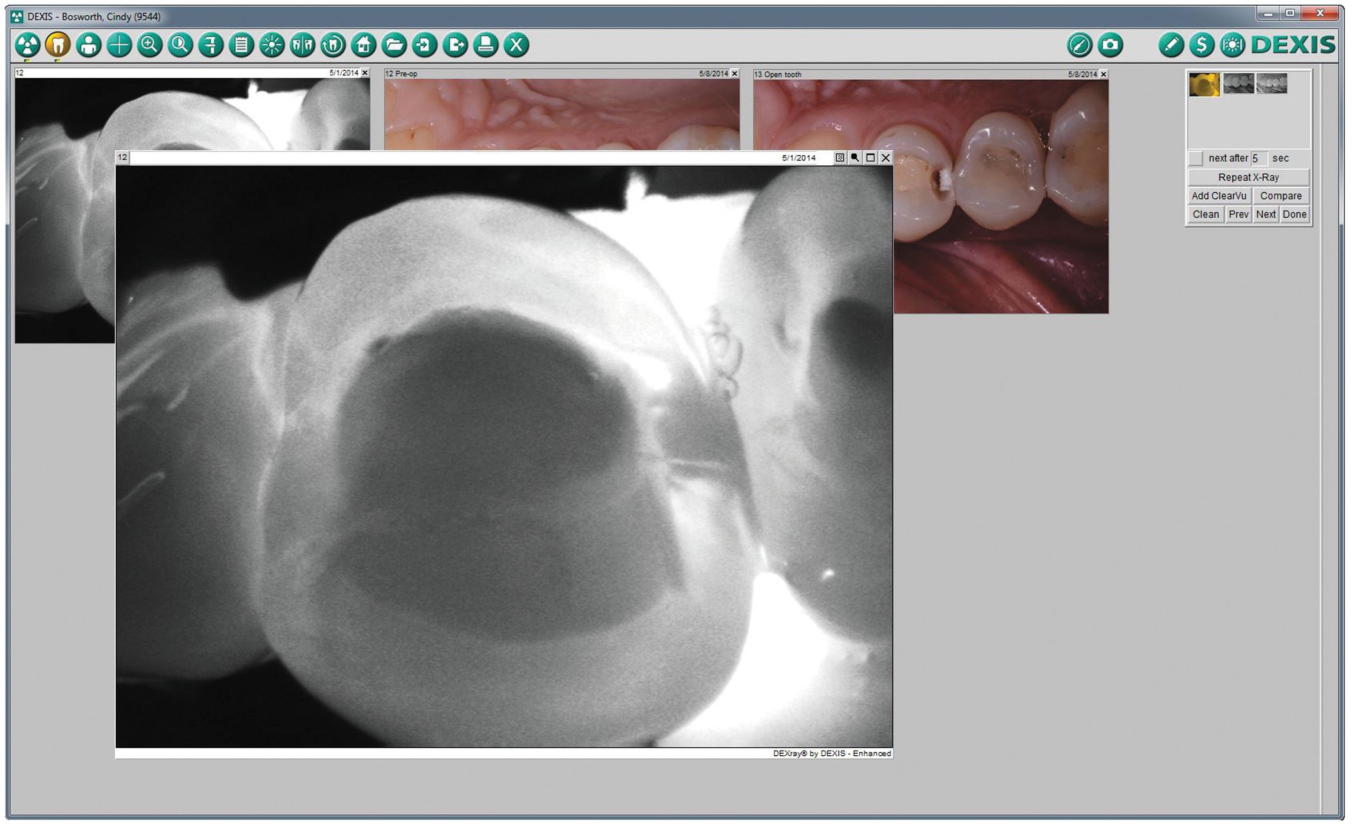Click the camera capture icon
The width and height of the screenshot is (1352, 826).
pos(1110,45)
